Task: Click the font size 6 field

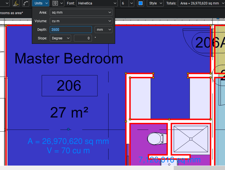Action: tap(125, 3)
